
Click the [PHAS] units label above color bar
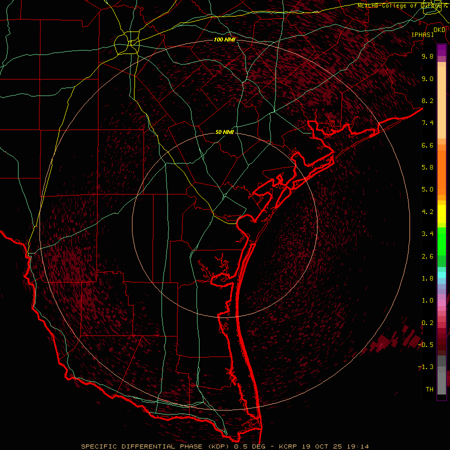pyautogui.click(x=422, y=34)
